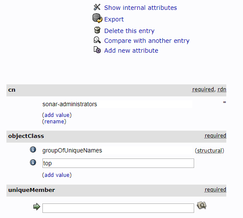Click into the empty uniqueMember input field
The height and width of the screenshot is (218, 243).
pos(118,208)
